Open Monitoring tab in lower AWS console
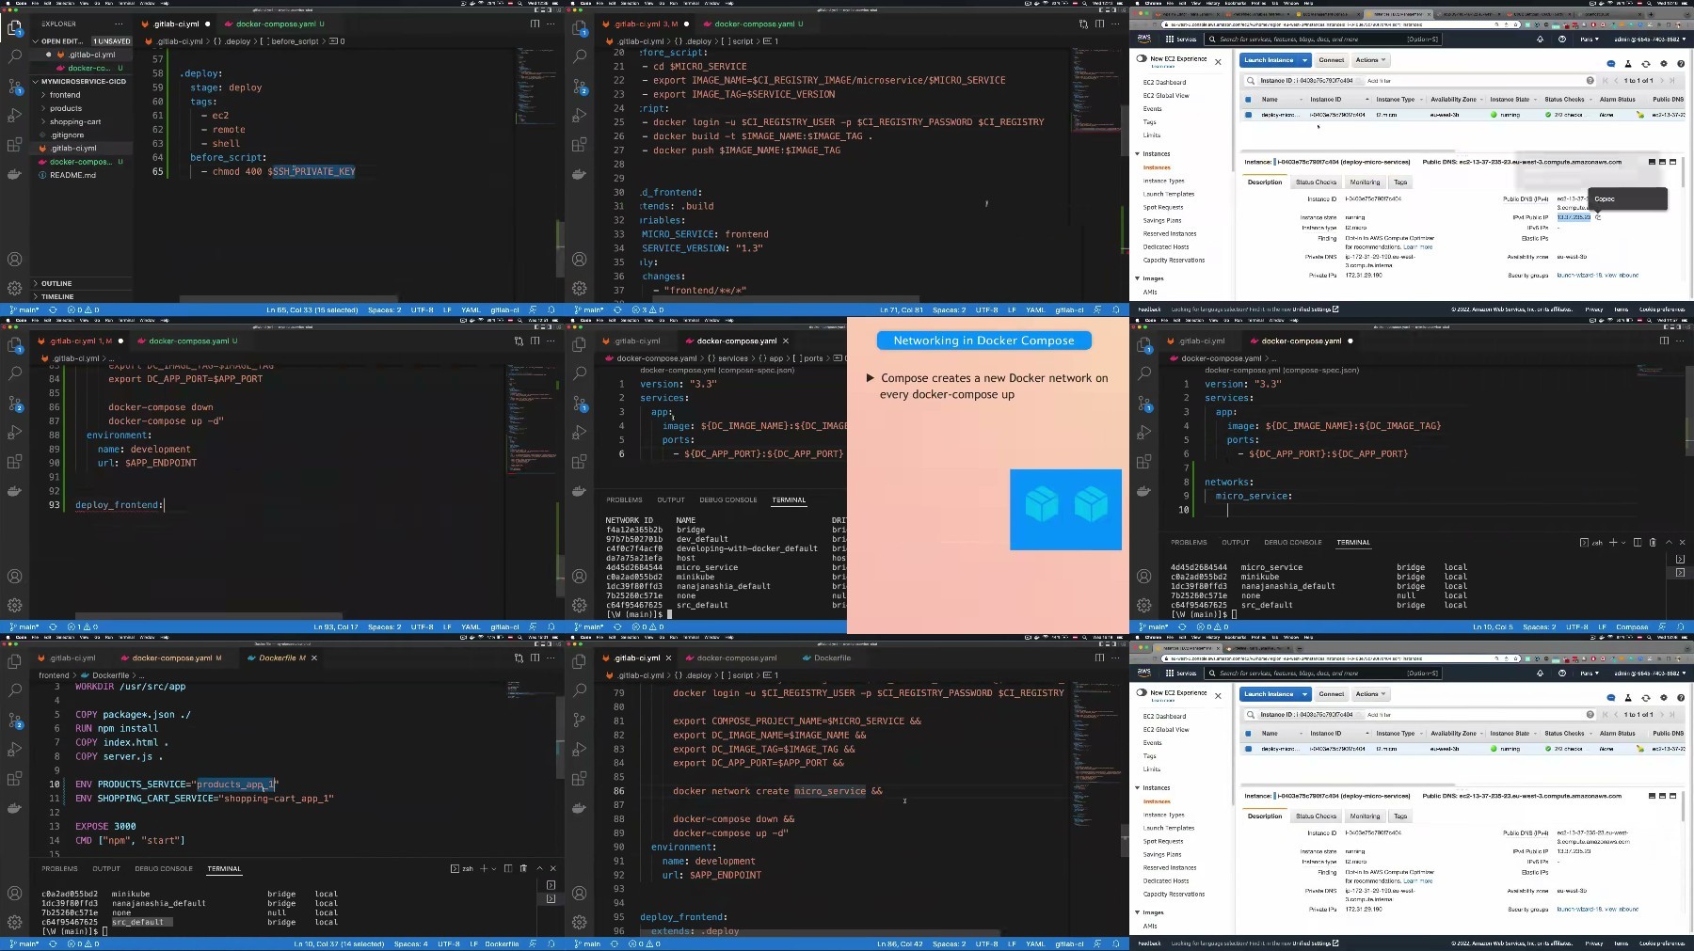The width and height of the screenshot is (1694, 951). pyautogui.click(x=1365, y=816)
